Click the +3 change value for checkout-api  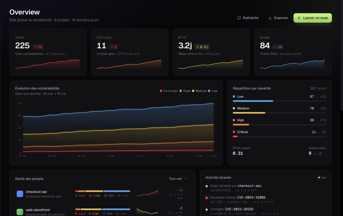180,190
